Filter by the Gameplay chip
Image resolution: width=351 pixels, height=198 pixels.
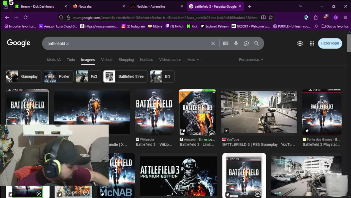24,76
